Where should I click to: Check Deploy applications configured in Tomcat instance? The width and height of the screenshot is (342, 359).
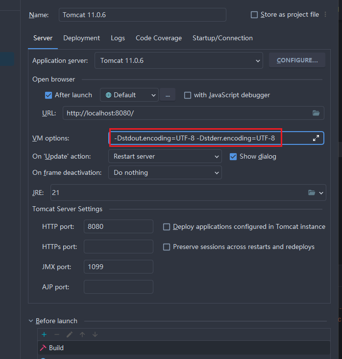(x=167, y=227)
